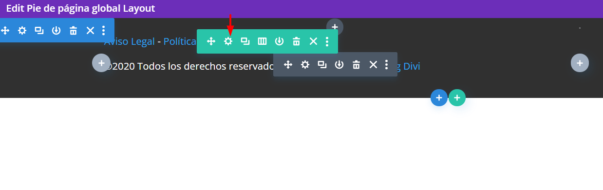The image size is (603, 190).
Task: Click the Todos los derechos reservados text
Action: [206, 66]
